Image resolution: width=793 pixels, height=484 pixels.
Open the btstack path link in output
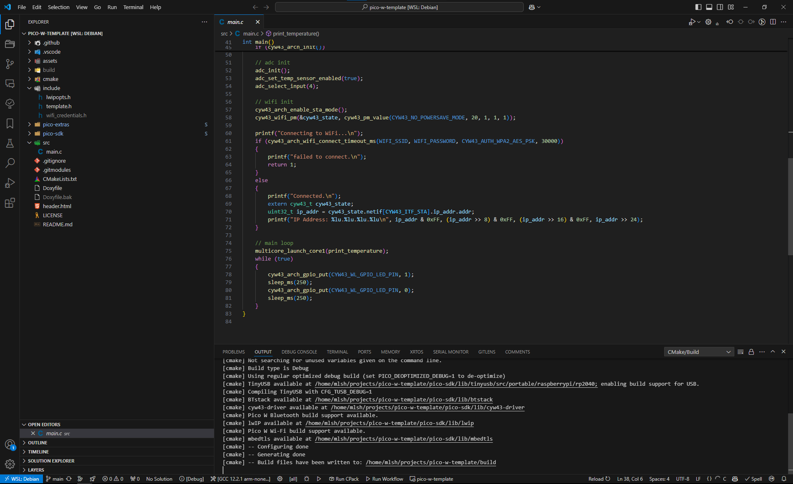point(404,400)
